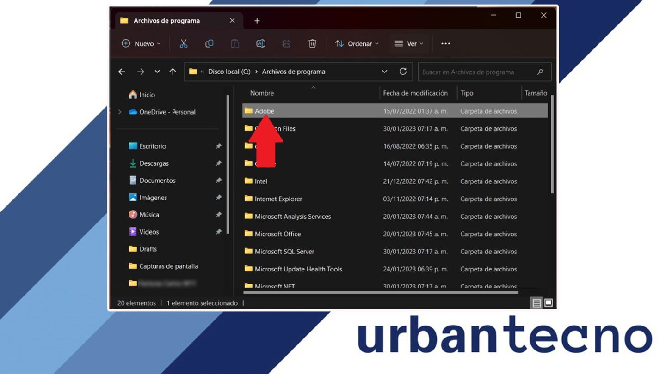Refresh the Archivos de programa folder
Screen dimensions: 666x374
pos(403,72)
